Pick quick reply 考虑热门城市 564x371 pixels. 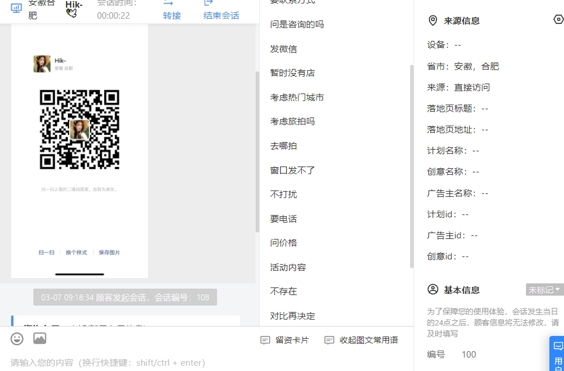coord(297,98)
